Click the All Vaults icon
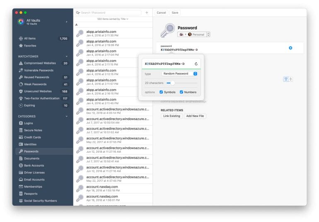319x222 pixels. (21, 22)
